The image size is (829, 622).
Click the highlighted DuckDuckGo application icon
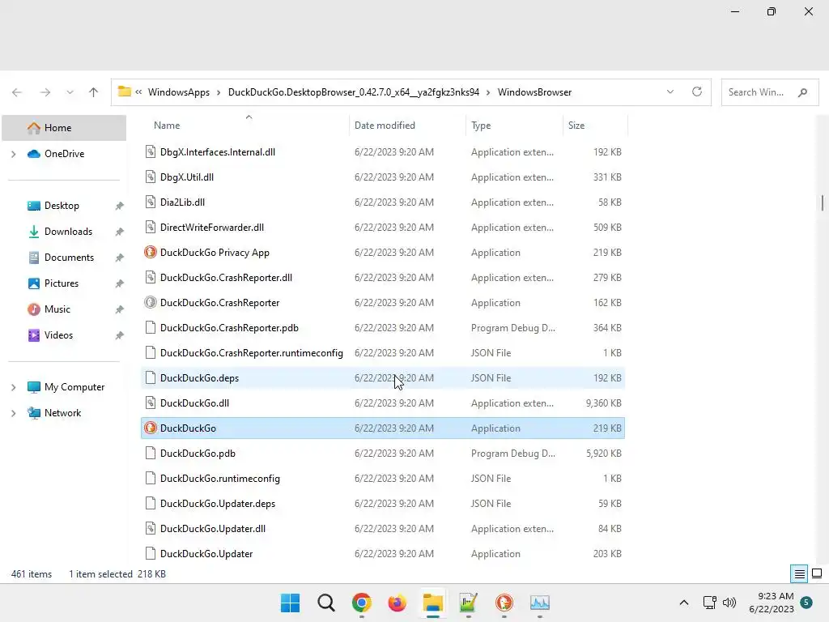click(151, 428)
